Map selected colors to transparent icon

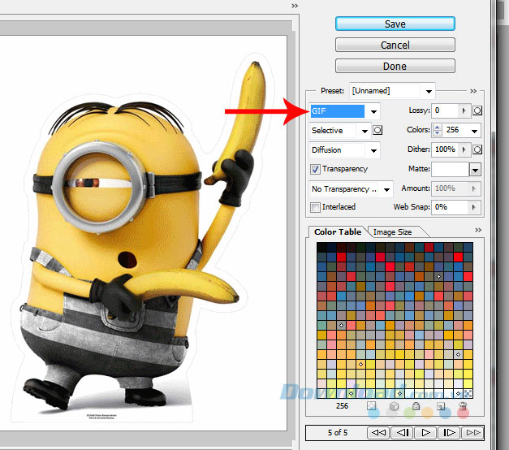pos(371,406)
